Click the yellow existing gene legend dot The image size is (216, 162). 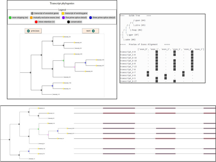pos(63,13)
